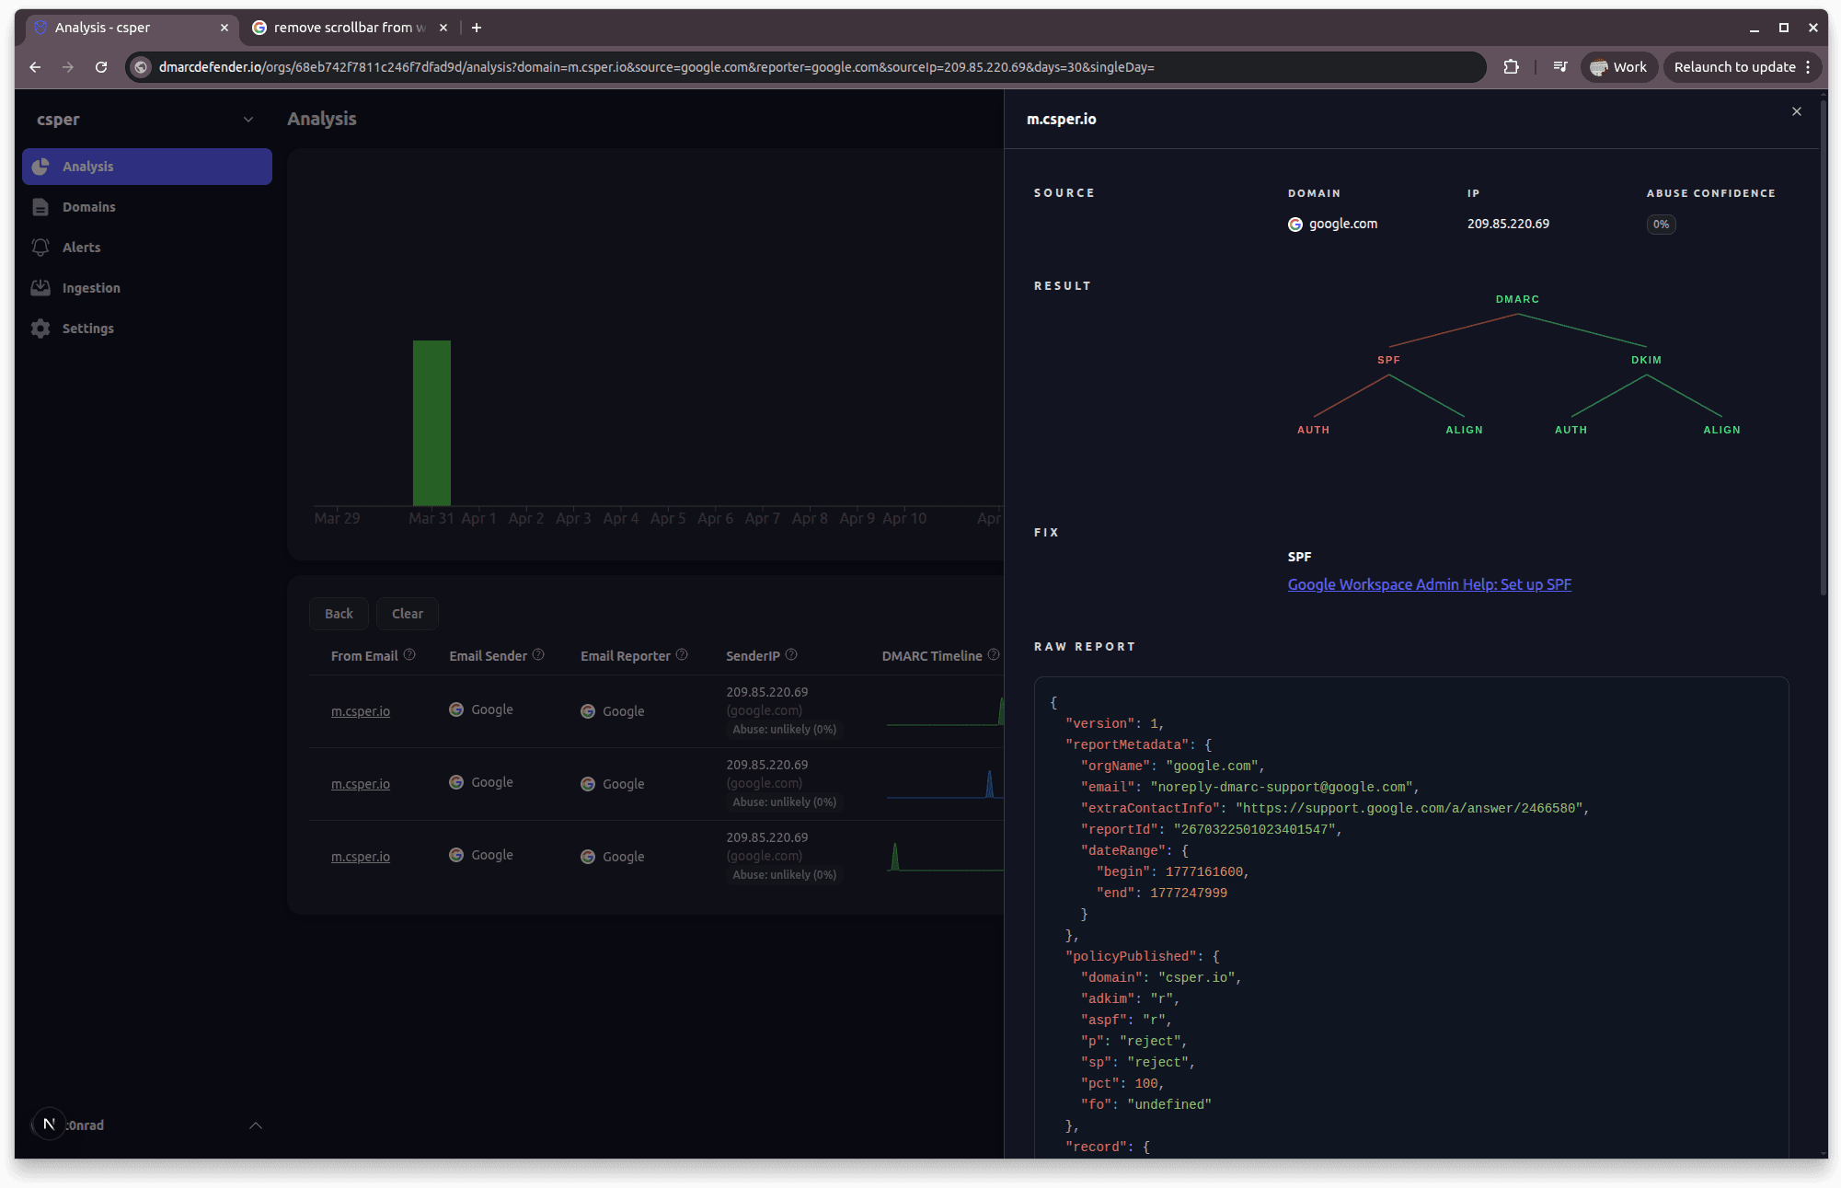Open the Settings sidebar item
Viewport: 1841px width, 1188px height.
(x=147, y=329)
